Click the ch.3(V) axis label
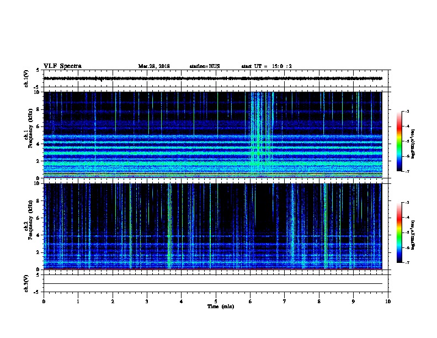Image resolution: width=437 pixels, height=338 pixels. coord(26,283)
